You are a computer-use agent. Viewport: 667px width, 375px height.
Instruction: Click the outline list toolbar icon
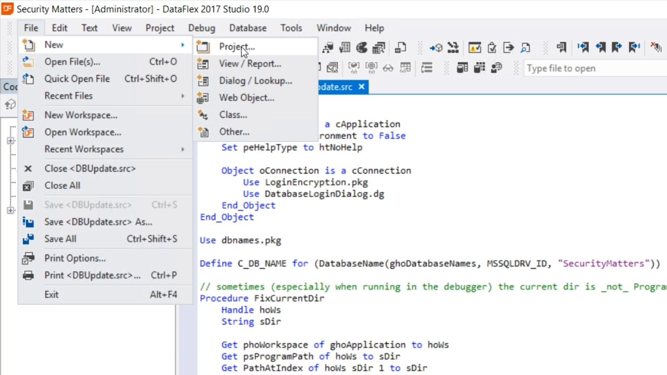(x=427, y=68)
